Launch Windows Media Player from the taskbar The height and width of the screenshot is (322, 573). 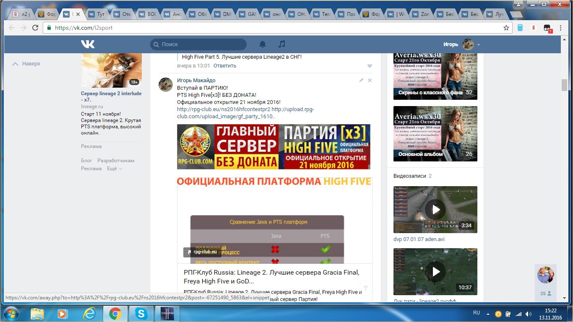(63, 314)
